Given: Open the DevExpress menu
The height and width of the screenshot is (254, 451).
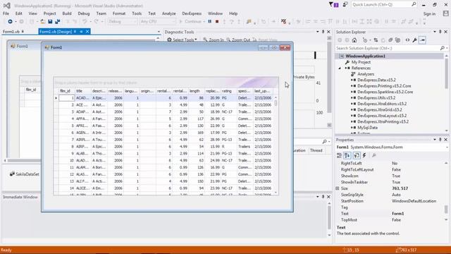Looking at the screenshot, I should pos(192,13).
